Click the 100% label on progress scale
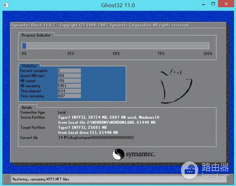The image size is (236, 186). (x=208, y=54)
